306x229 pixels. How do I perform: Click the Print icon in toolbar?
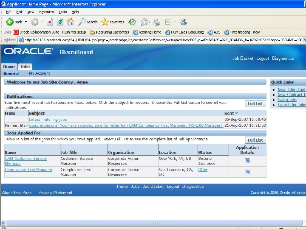[156, 22]
